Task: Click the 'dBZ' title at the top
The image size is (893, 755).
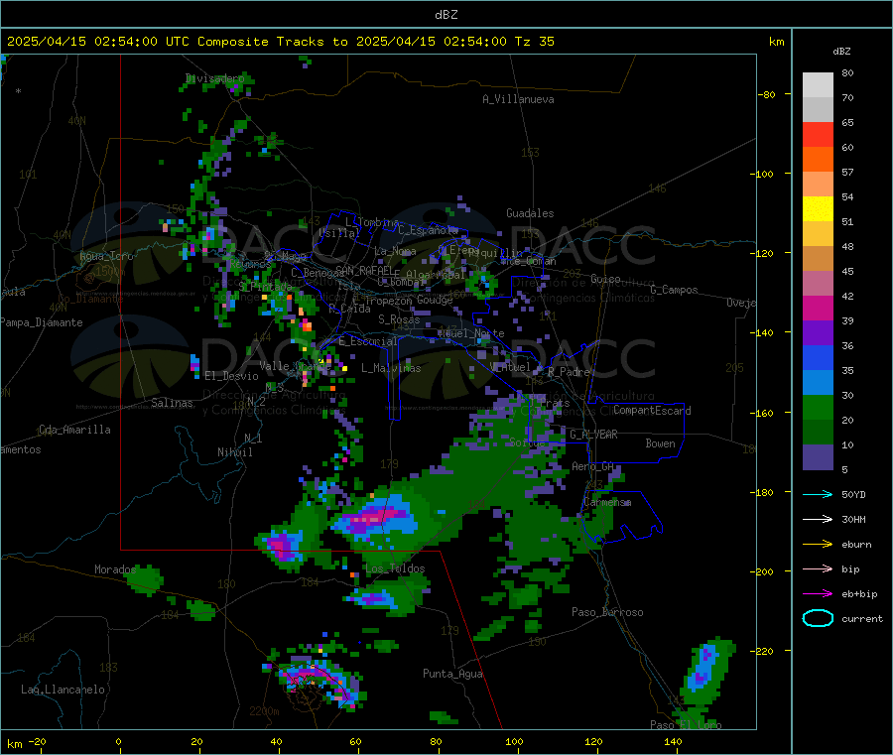Action: click(x=446, y=15)
